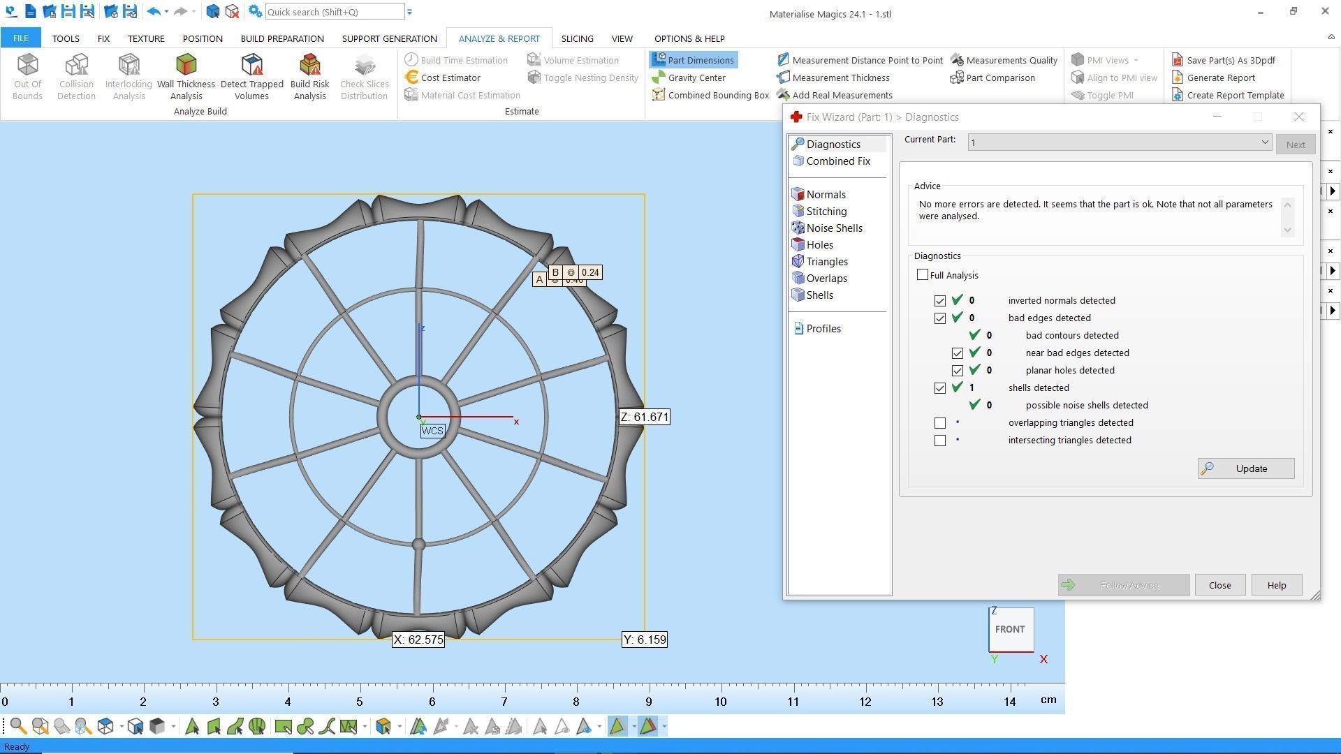Open quick search options dropdown arrow

(410, 12)
